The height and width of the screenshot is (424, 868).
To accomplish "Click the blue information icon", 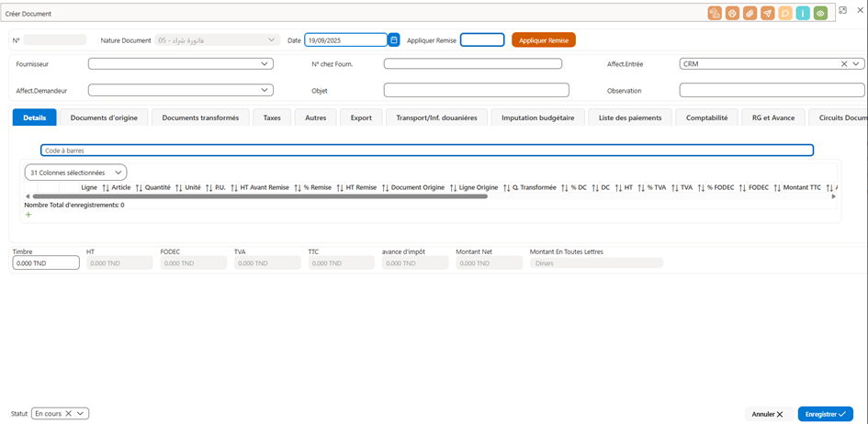I will 803,13.
